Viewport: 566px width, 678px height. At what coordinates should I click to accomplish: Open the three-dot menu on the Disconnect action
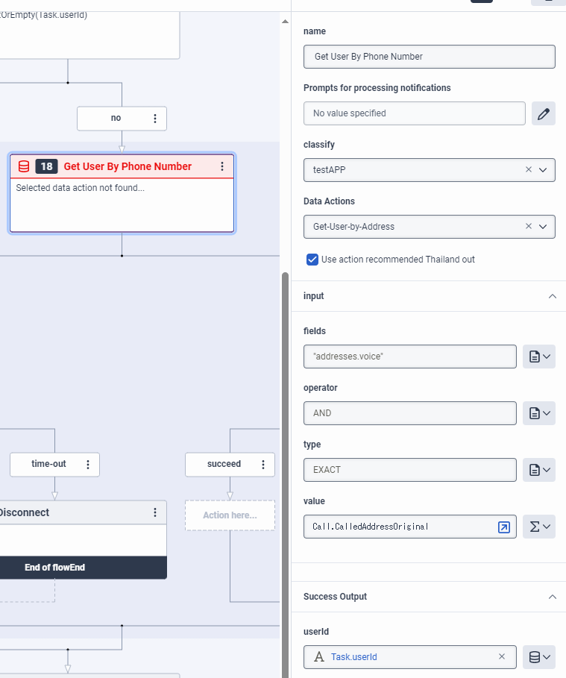pyautogui.click(x=155, y=512)
